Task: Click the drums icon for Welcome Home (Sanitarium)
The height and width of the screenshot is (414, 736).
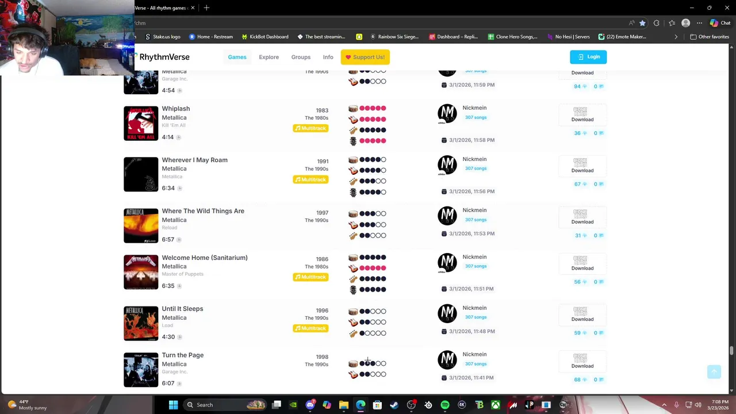Action: click(x=353, y=257)
